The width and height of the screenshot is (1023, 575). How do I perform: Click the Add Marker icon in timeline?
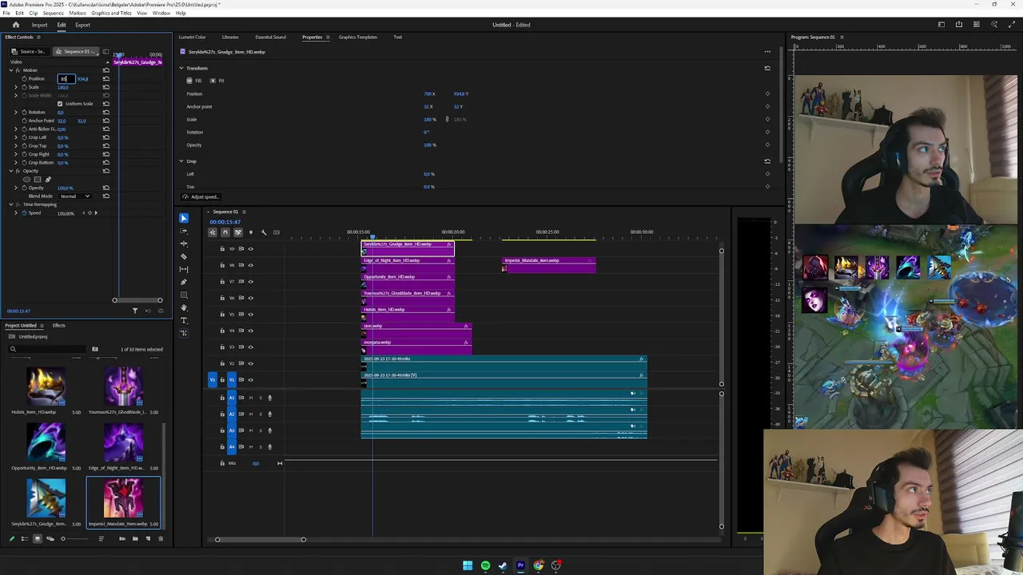coord(250,232)
